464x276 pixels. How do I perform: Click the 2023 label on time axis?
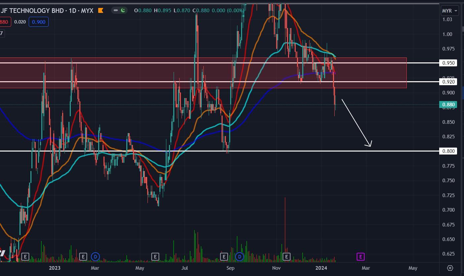tap(55, 268)
